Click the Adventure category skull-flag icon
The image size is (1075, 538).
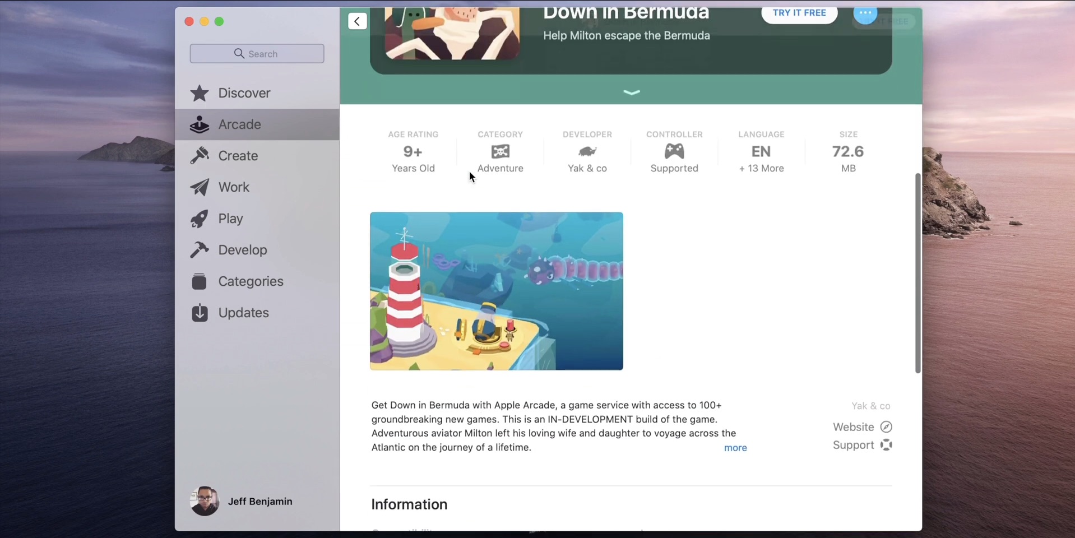[501, 151]
